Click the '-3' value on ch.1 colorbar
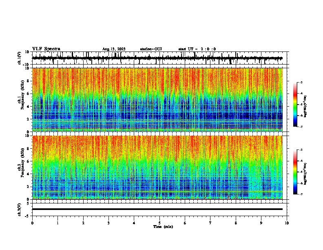The image size is (323, 250). 301,83
